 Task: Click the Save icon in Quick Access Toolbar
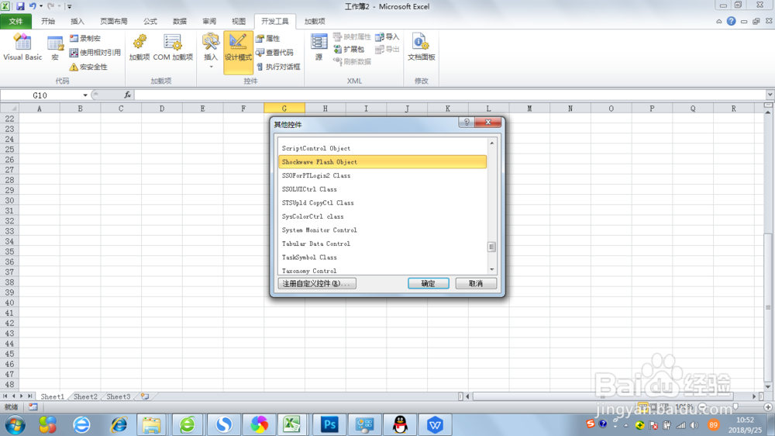tap(20, 6)
